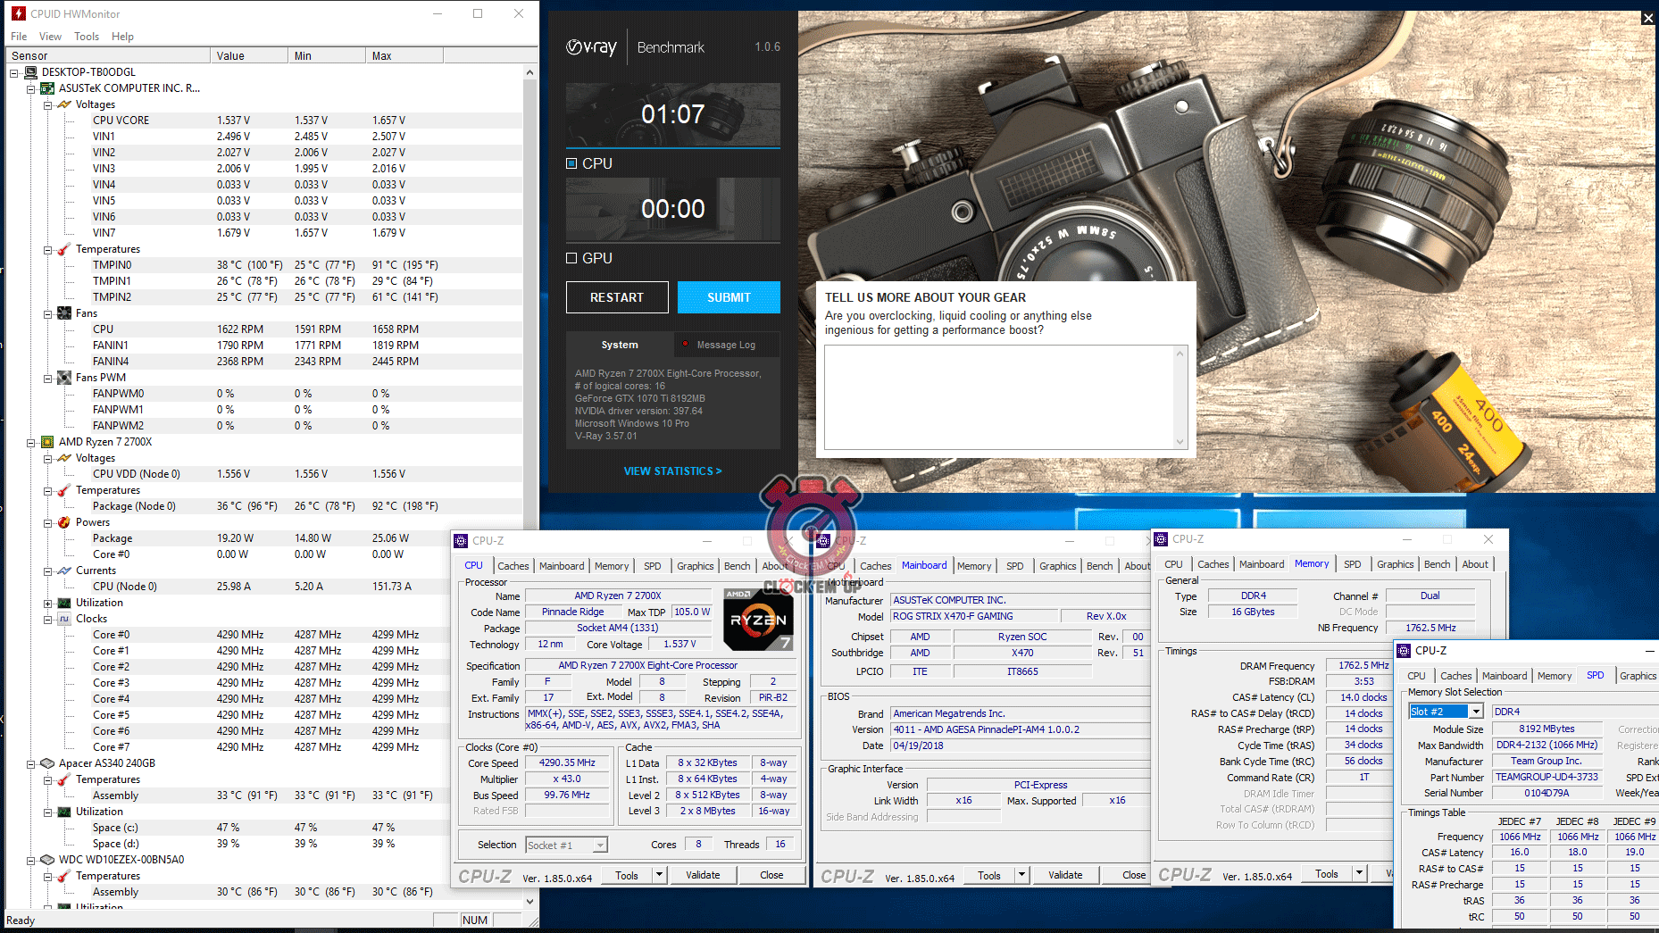Click the DESKTOP-TB0ODGL computer icon in the tree
Viewport: 1659px width, 933px height.
point(31,72)
